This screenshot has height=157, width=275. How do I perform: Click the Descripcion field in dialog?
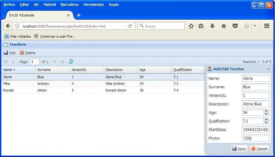coord(255,104)
